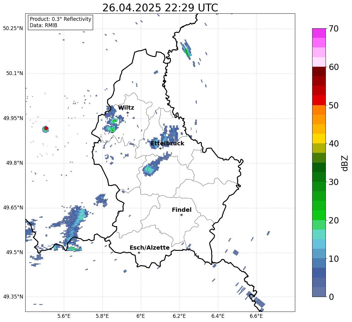Click the colorbar value 60
Image resolution: width=352 pixels, height=322 pixels.
point(334,67)
